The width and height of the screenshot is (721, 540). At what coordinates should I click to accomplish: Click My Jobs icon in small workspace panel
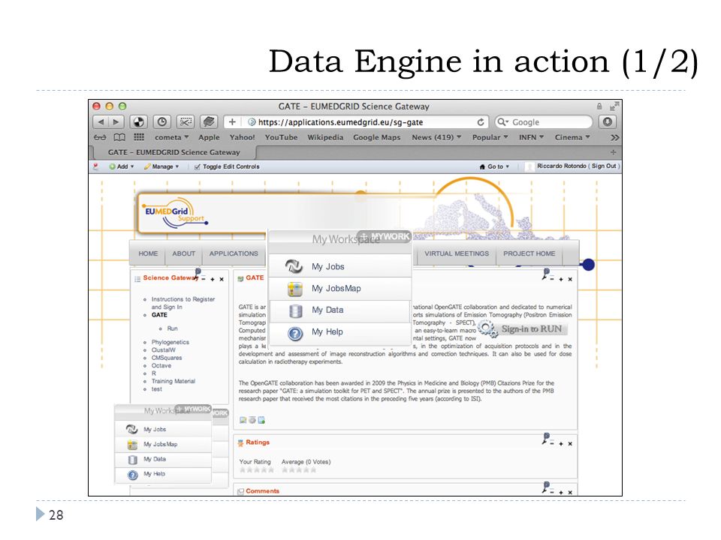(x=132, y=429)
